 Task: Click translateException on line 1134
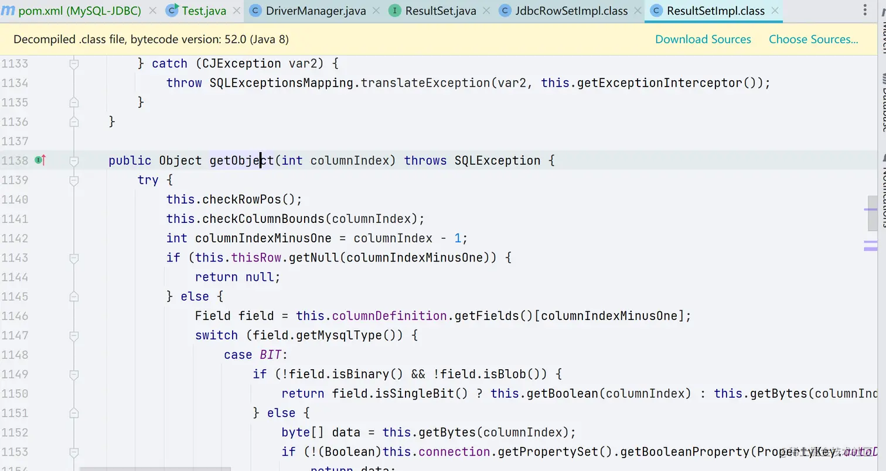[x=425, y=82]
